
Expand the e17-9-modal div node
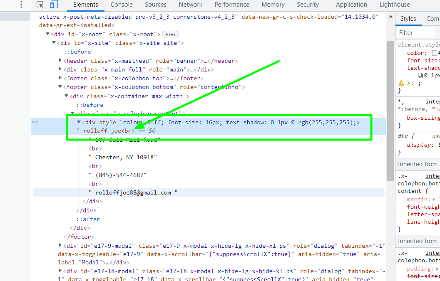(x=60, y=246)
